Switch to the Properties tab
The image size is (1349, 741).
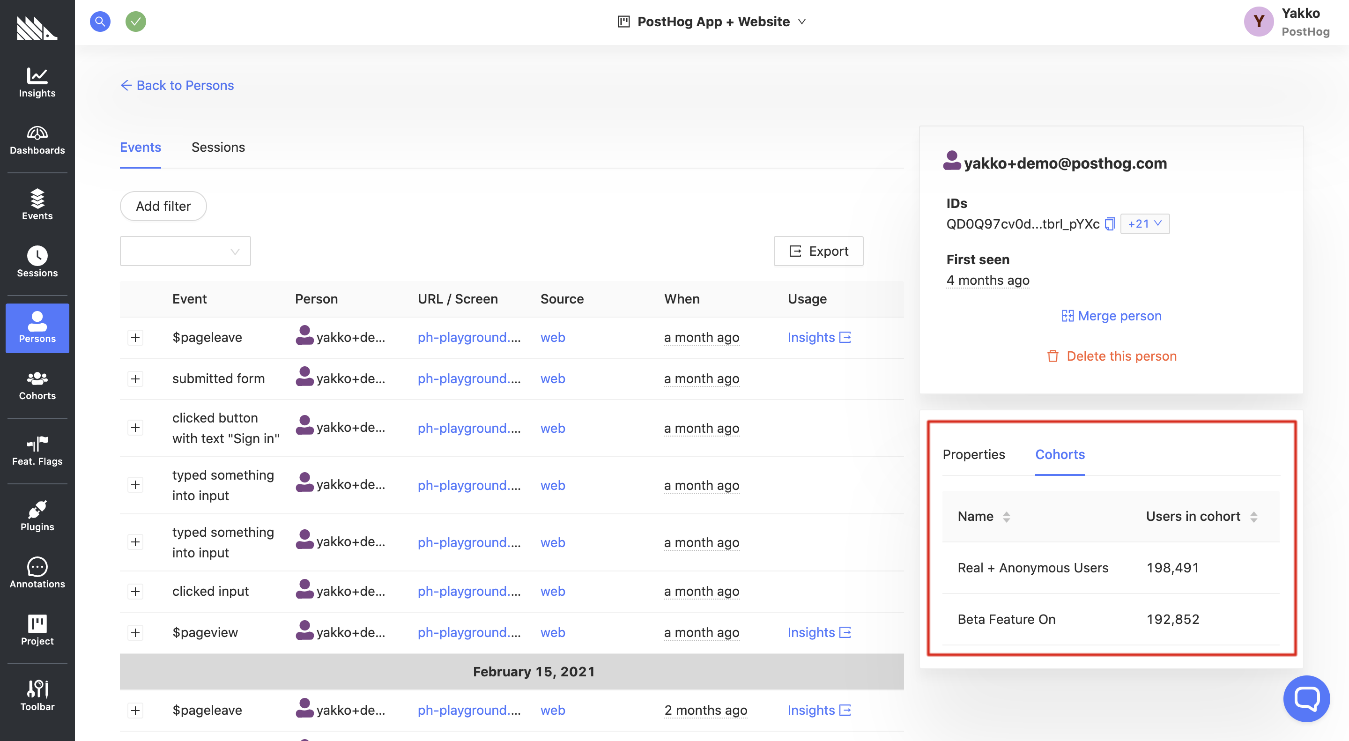click(973, 454)
